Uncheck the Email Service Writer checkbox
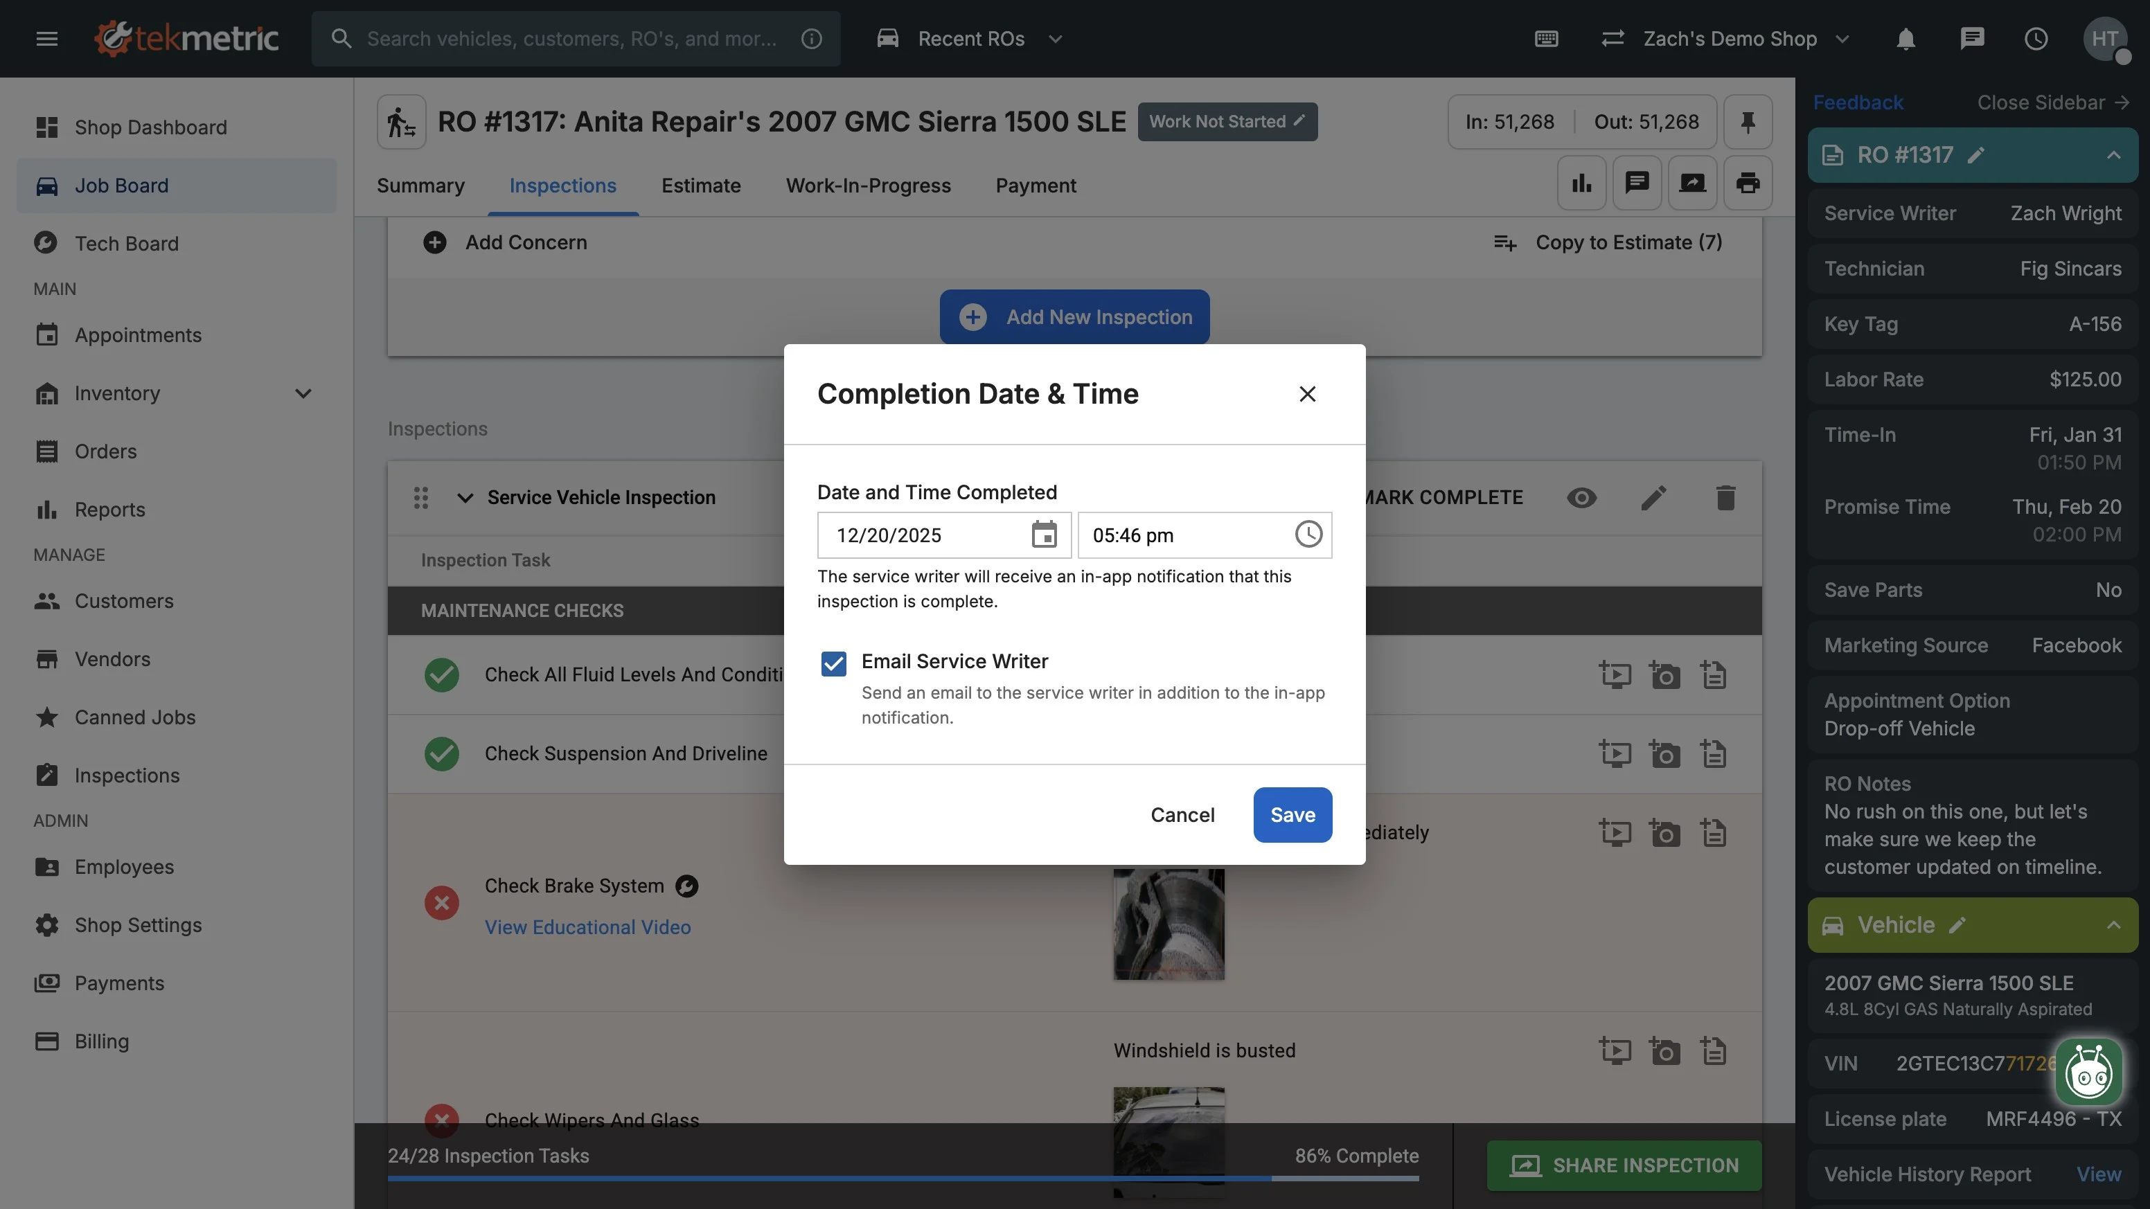Viewport: 2150px width, 1209px height. (x=833, y=663)
